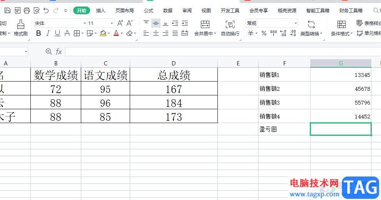Click strikethrough-style A text effect icon
Image resolution: width=381 pixels, height=200 pixels.
[x=67, y=33]
